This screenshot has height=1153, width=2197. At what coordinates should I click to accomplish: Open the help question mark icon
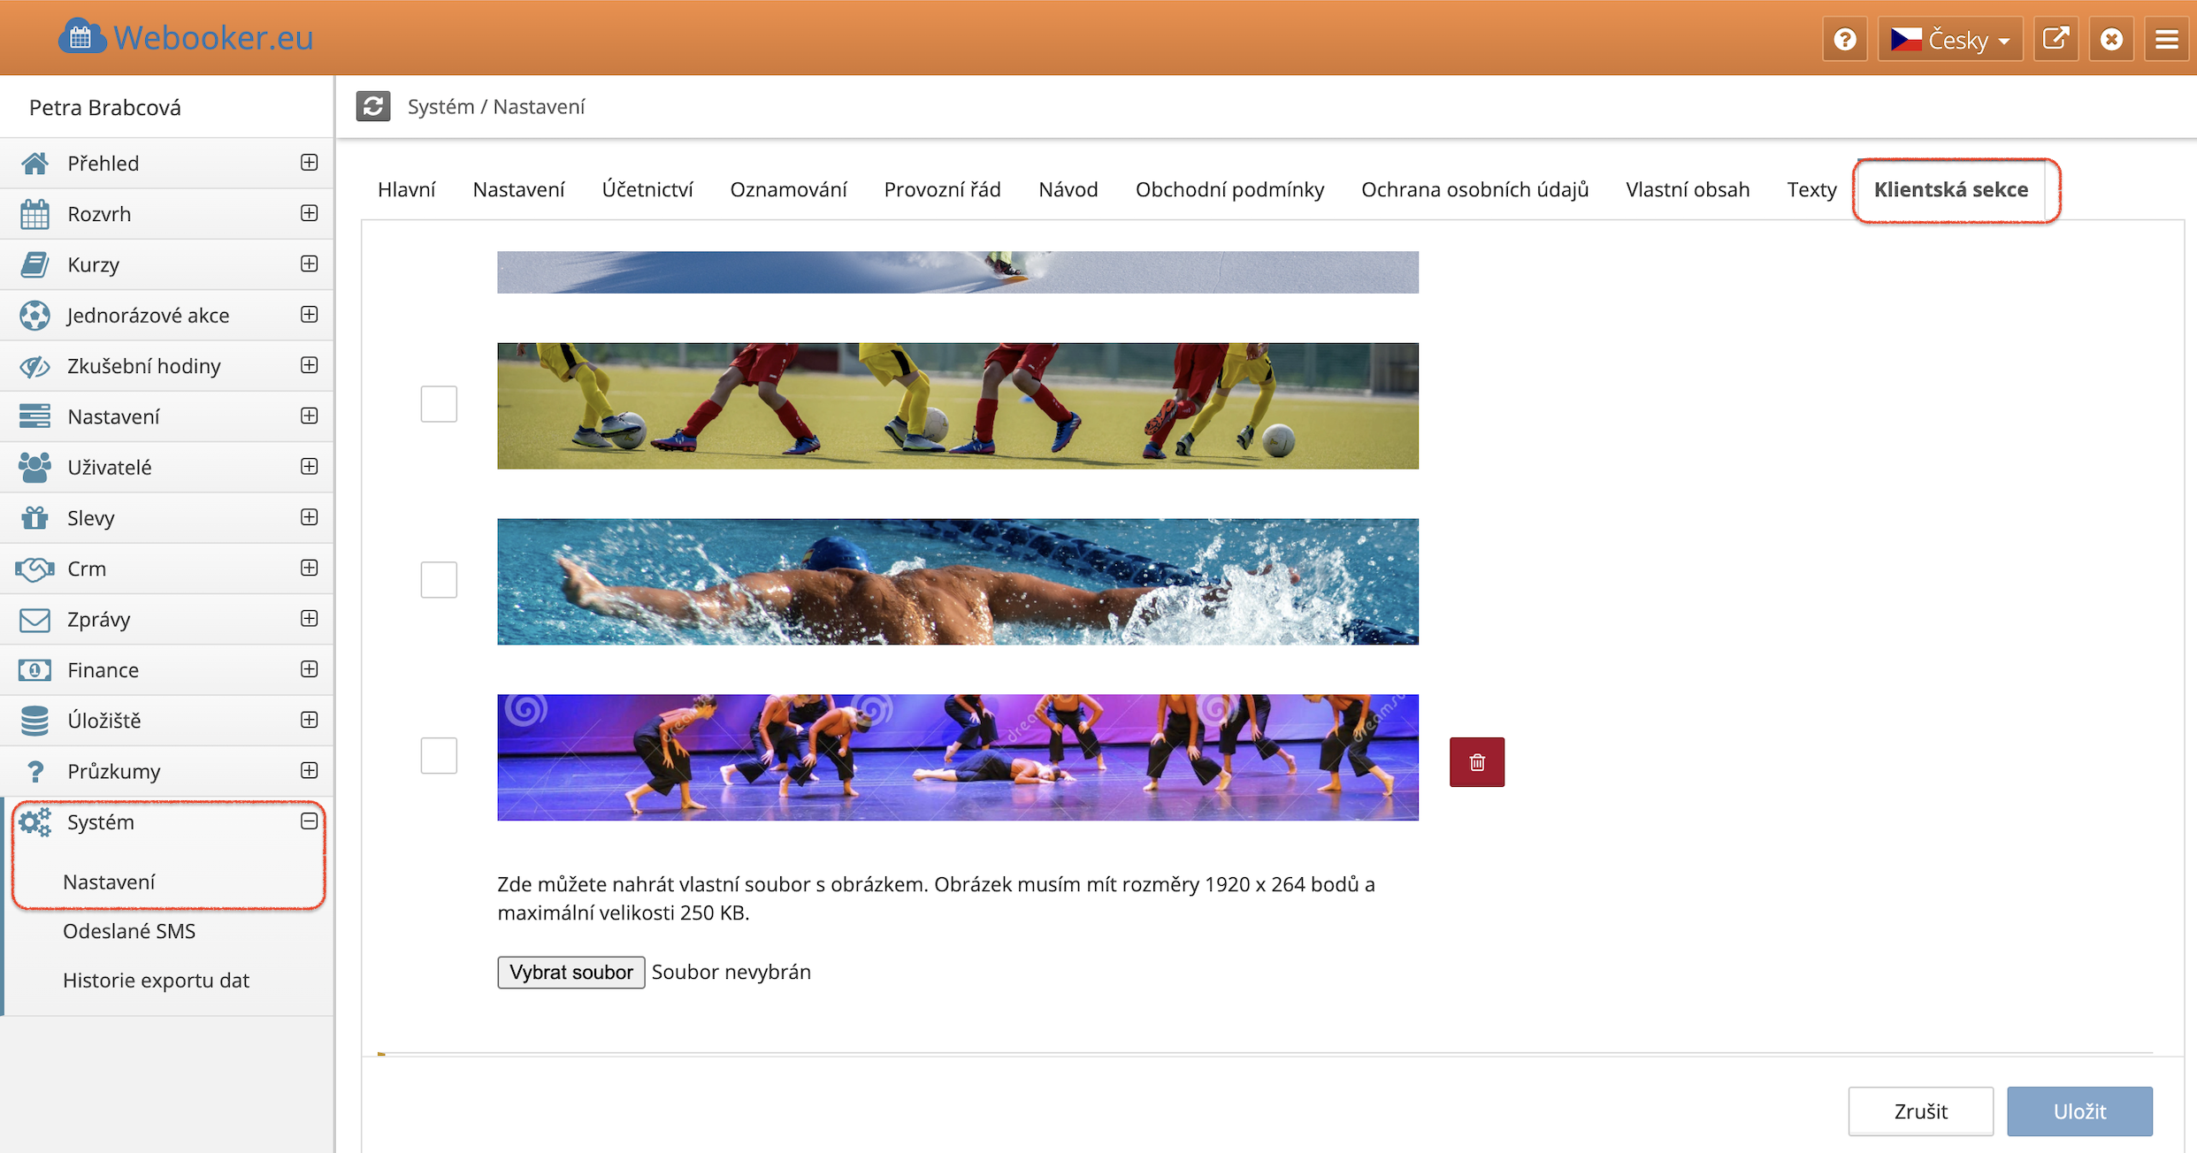point(1845,40)
